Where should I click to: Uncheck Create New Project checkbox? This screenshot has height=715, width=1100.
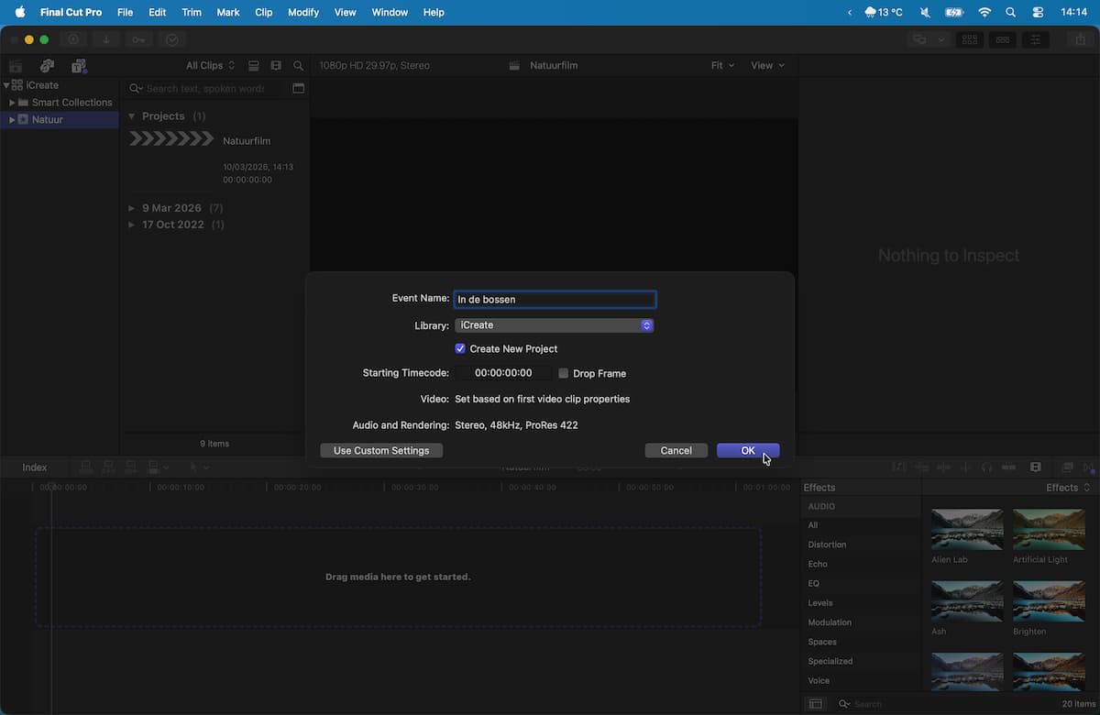pos(460,348)
